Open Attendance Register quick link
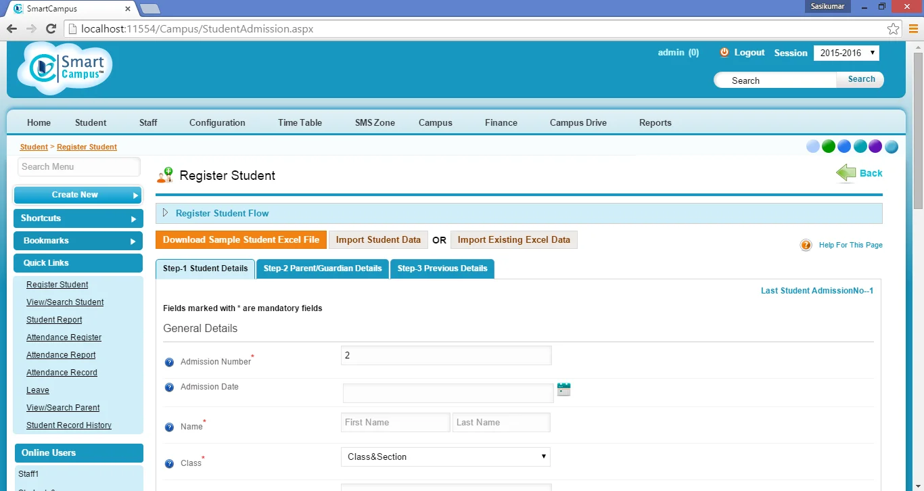The width and height of the screenshot is (924, 491). pyautogui.click(x=64, y=337)
